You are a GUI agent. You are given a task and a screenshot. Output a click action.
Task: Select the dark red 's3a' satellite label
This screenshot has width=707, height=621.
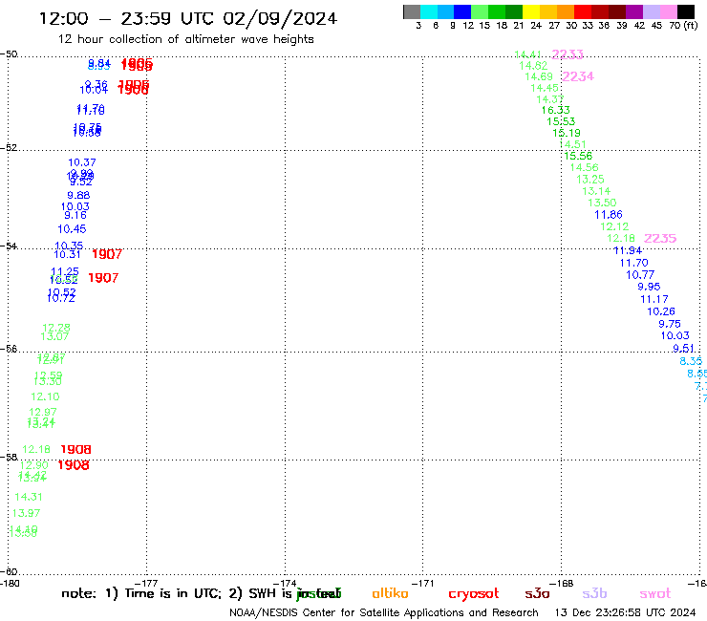click(537, 593)
